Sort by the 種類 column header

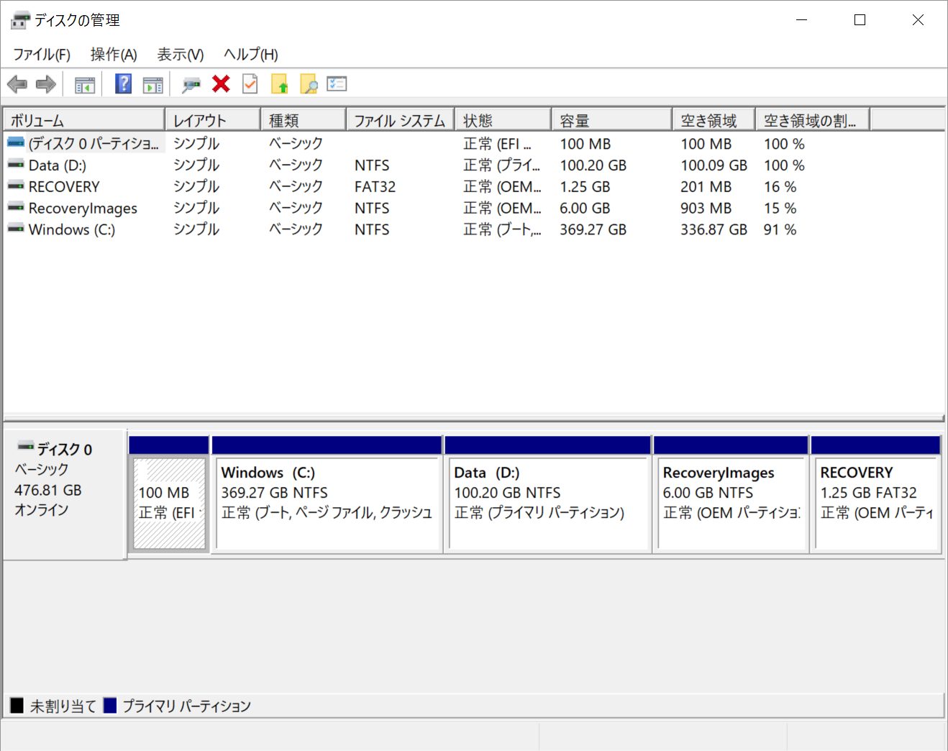coord(304,120)
